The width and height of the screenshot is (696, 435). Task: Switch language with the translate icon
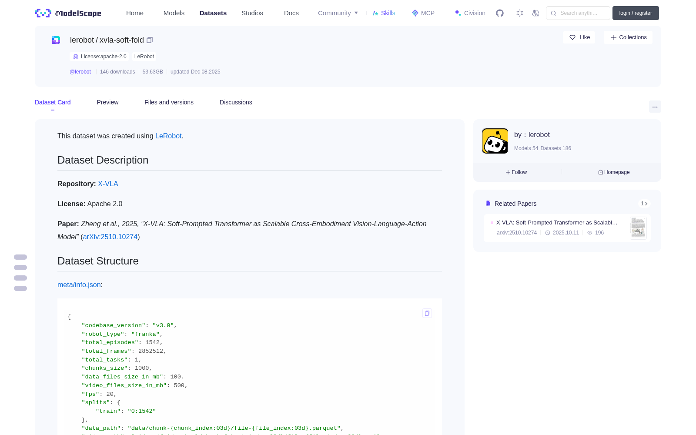536,13
